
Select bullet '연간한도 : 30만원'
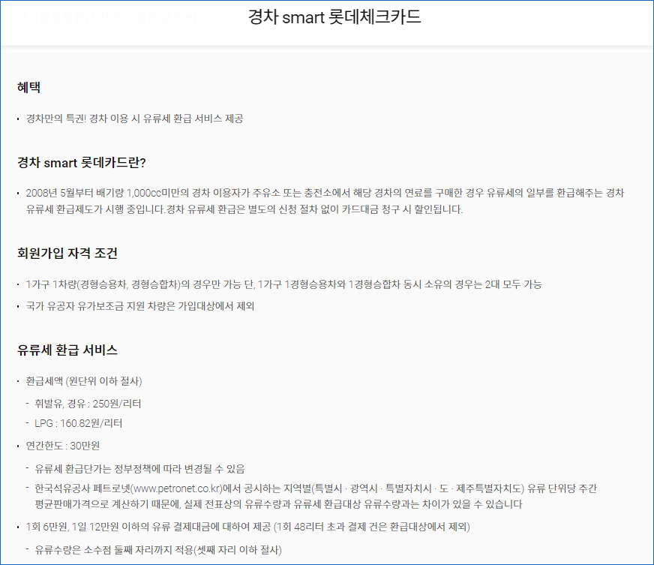(63, 446)
